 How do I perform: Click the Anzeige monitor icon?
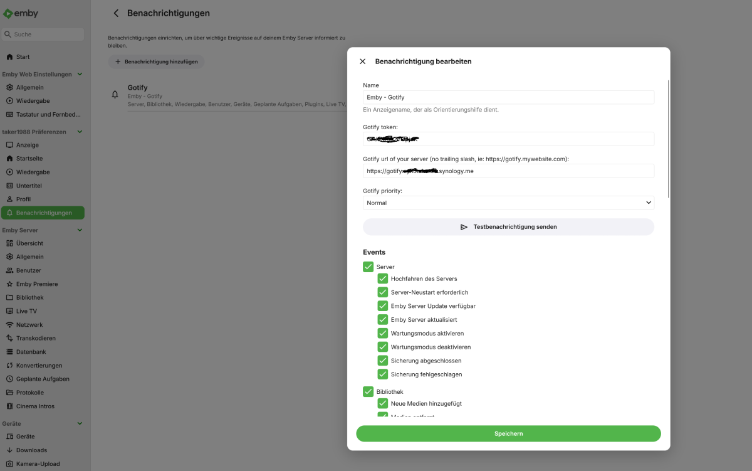[9, 146]
